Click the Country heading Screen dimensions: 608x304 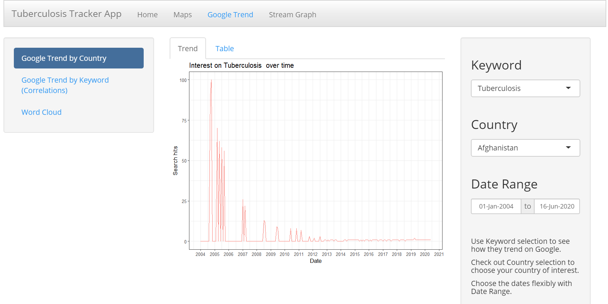[x=494, y=125]
